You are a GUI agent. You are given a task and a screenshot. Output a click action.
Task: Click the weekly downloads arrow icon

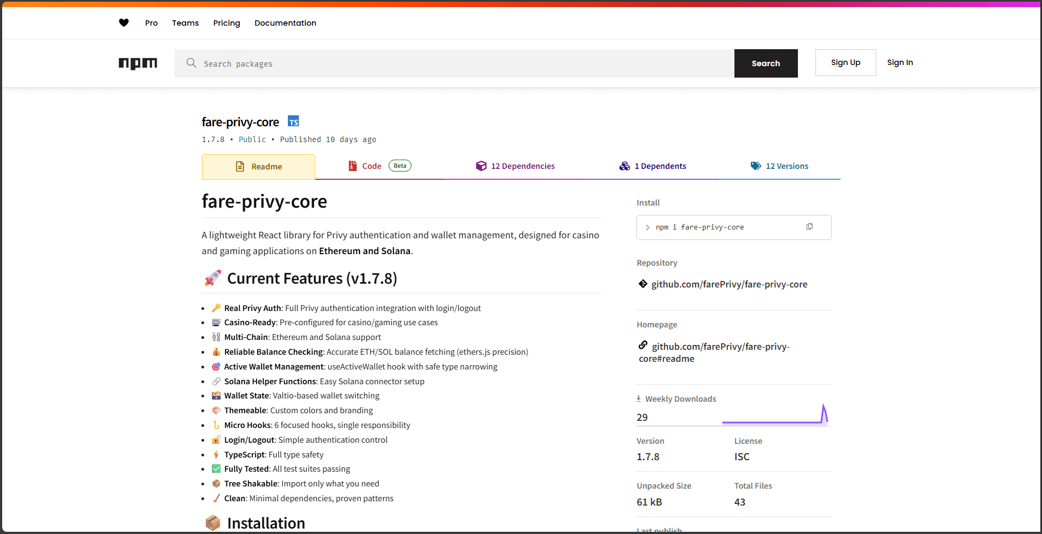pos(639,398)
